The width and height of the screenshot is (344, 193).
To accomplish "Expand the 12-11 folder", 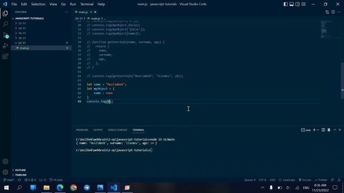I will point(41,23).
